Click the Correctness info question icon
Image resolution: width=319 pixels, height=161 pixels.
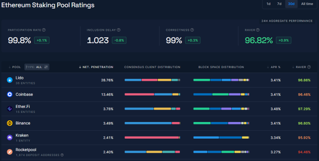[x=192, y=30]
